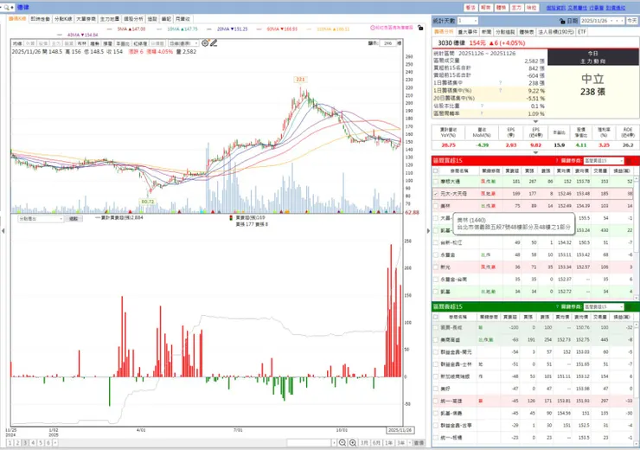This screenshot has height=450, width=640.
Task: Open the 統計天數 dropdown
Action: [475, 21]
